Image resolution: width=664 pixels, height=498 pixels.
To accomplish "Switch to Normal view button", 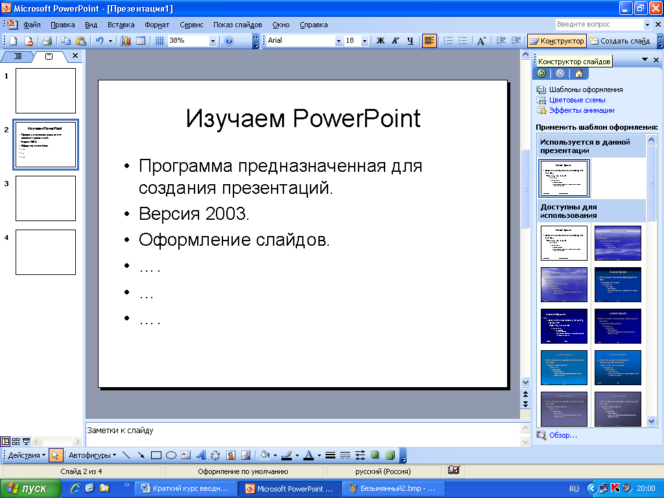I will coord(5,442).
